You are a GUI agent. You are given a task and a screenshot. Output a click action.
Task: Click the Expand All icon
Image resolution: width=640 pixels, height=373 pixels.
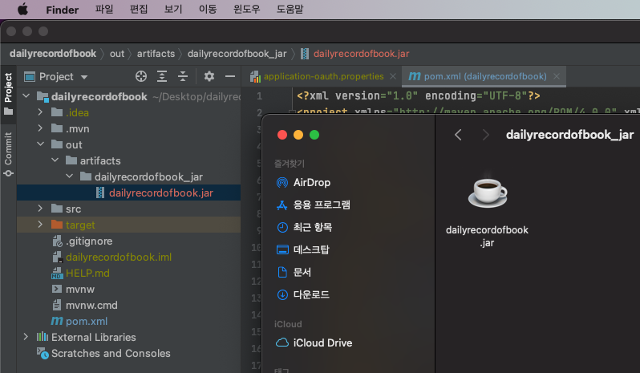tap(162, 76)
